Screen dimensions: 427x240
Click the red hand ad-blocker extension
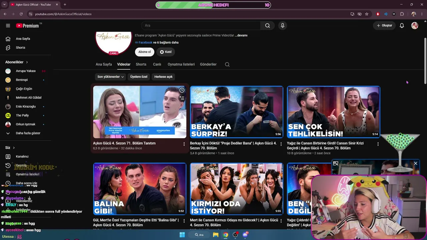pyautogui.click(x=378, y=14)
